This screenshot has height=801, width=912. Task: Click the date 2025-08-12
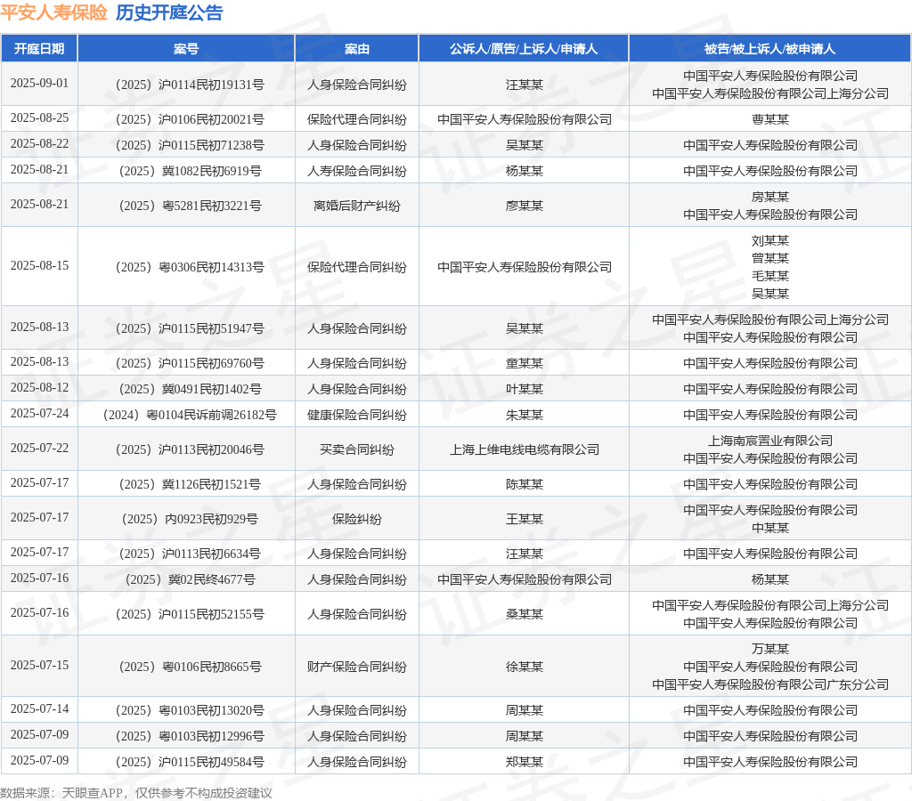click(39, 388)
